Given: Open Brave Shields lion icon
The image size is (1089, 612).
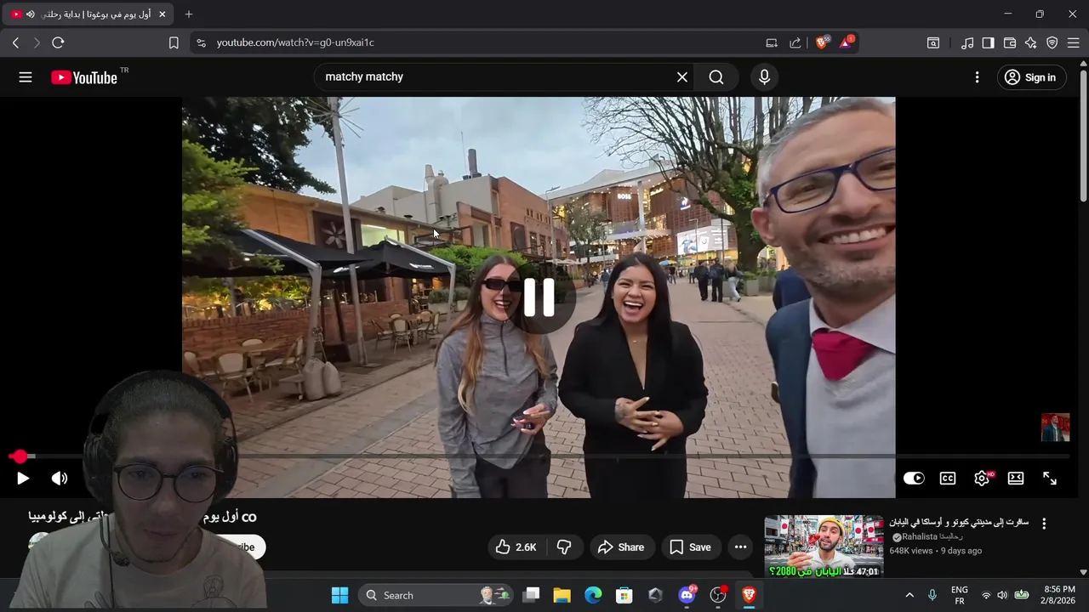Looking at the screenshot, I should [x=822, y=42].
